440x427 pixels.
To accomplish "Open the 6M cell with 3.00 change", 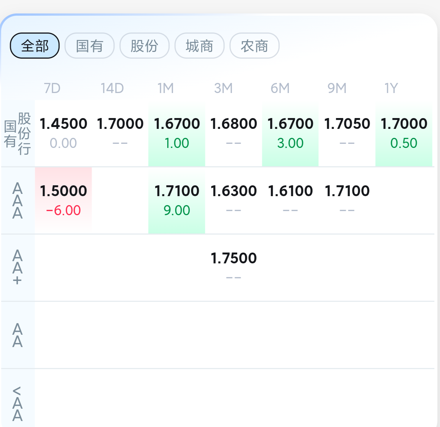I will pyautogui.click(x=290, y=133).
